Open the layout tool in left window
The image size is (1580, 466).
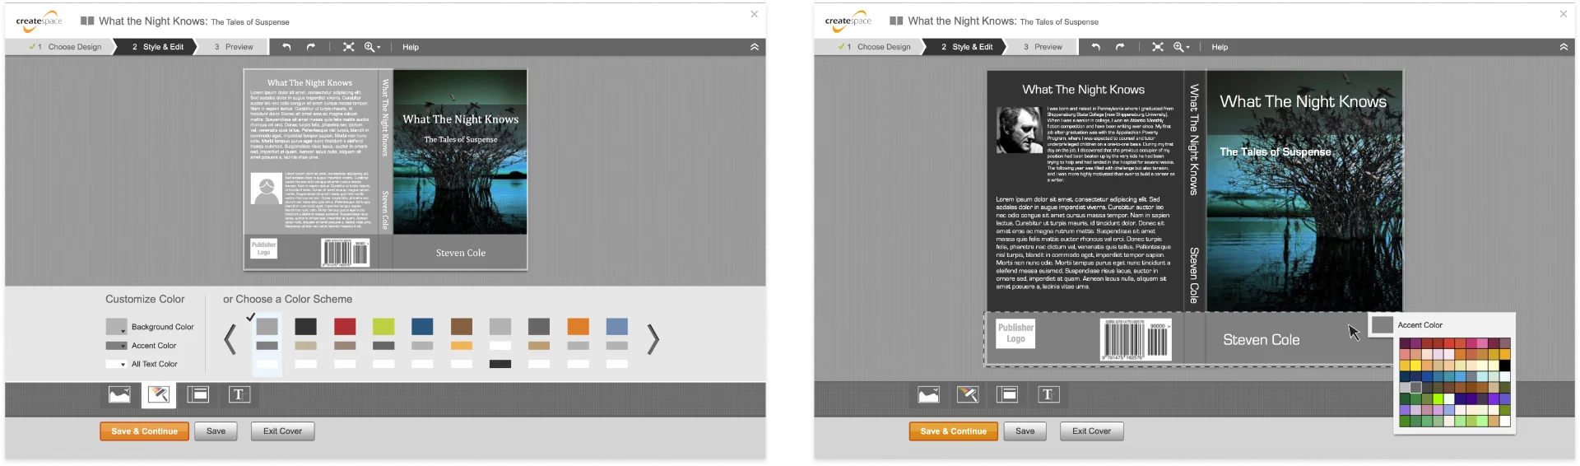[x=198, y=395]
